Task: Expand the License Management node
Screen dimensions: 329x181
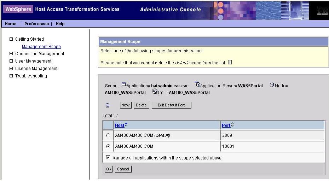Action: coord(11,68)
